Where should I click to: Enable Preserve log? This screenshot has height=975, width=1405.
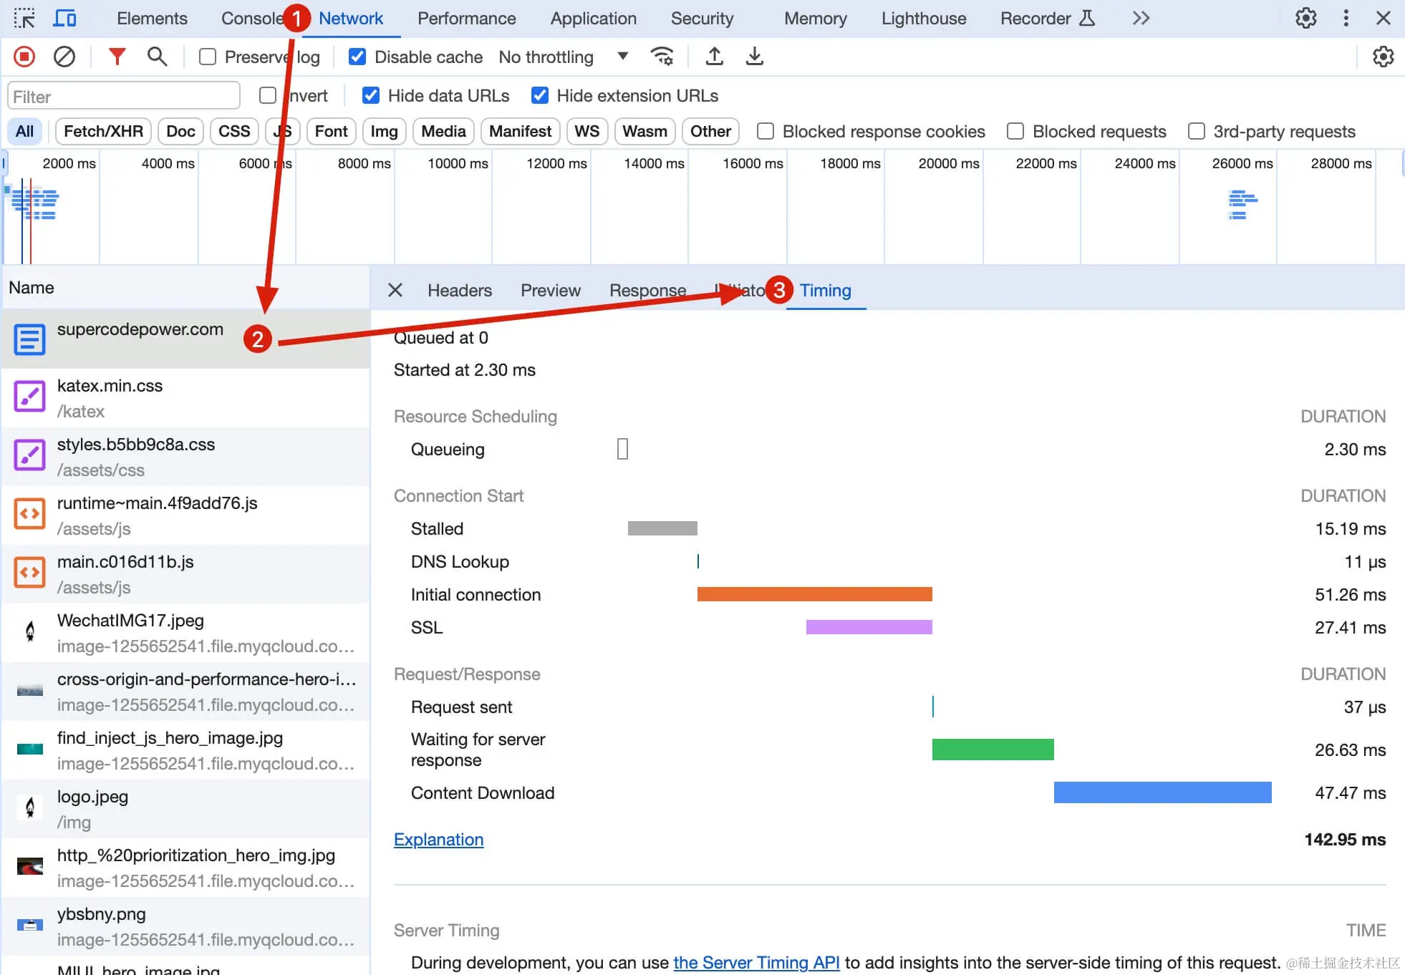pos(207,57)
